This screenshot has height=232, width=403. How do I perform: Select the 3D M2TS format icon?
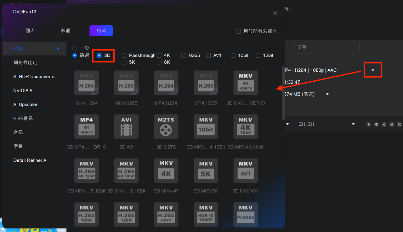pyautogui.click(x=166, y=127)
